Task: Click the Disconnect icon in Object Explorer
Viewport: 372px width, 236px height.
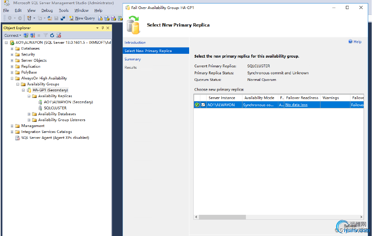Action: pos(32,35)
